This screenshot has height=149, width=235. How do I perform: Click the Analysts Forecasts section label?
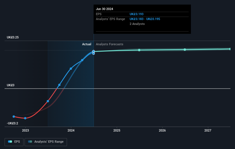tap(110, 44)
